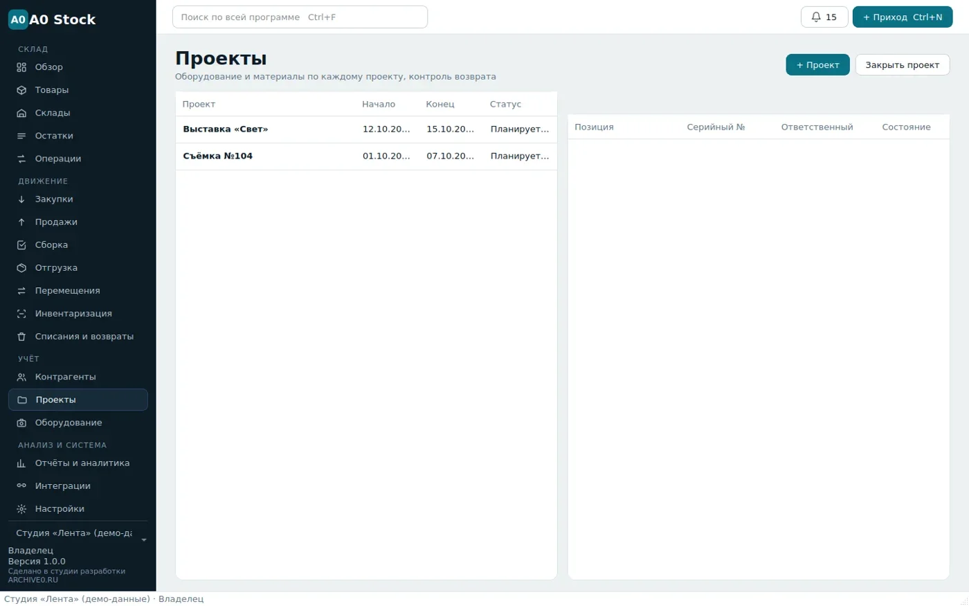Click the + Приход Ctrl+N button
Viewport: 969px width, 606px height.
click(903, 17)
